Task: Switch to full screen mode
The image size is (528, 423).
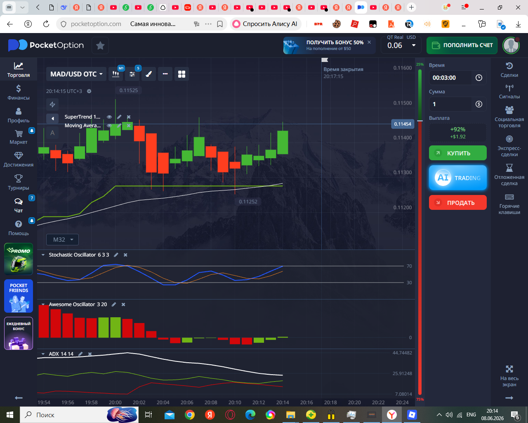Action: (509, 376)
